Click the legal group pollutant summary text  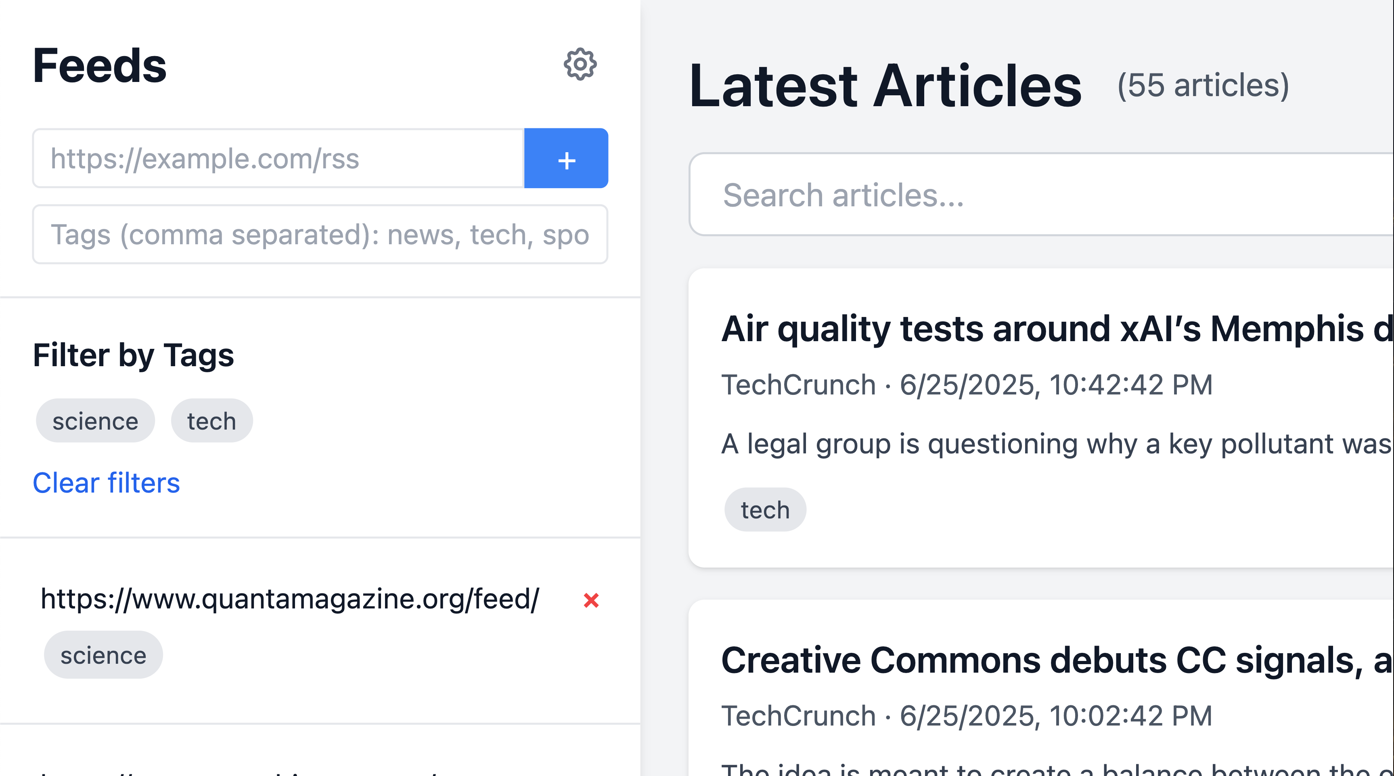1057,444
